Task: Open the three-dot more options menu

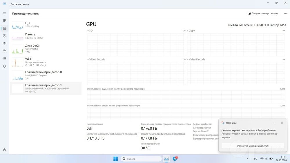Action: pos(285,13)
